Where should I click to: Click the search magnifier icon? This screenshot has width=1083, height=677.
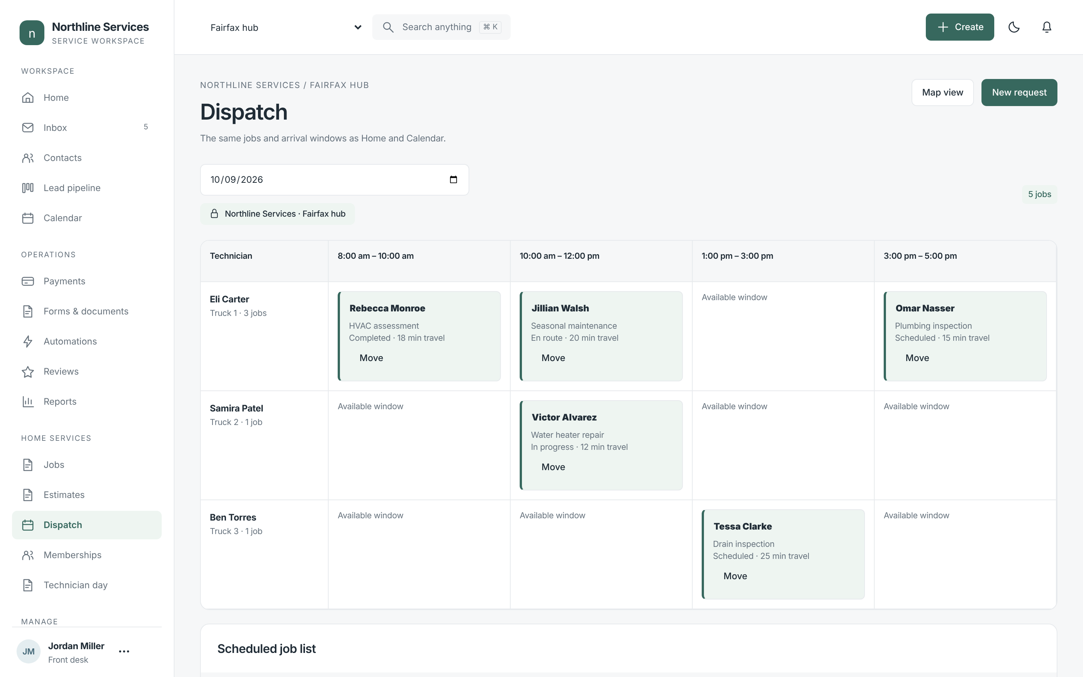pyautogui.click(x=388, y=27)
